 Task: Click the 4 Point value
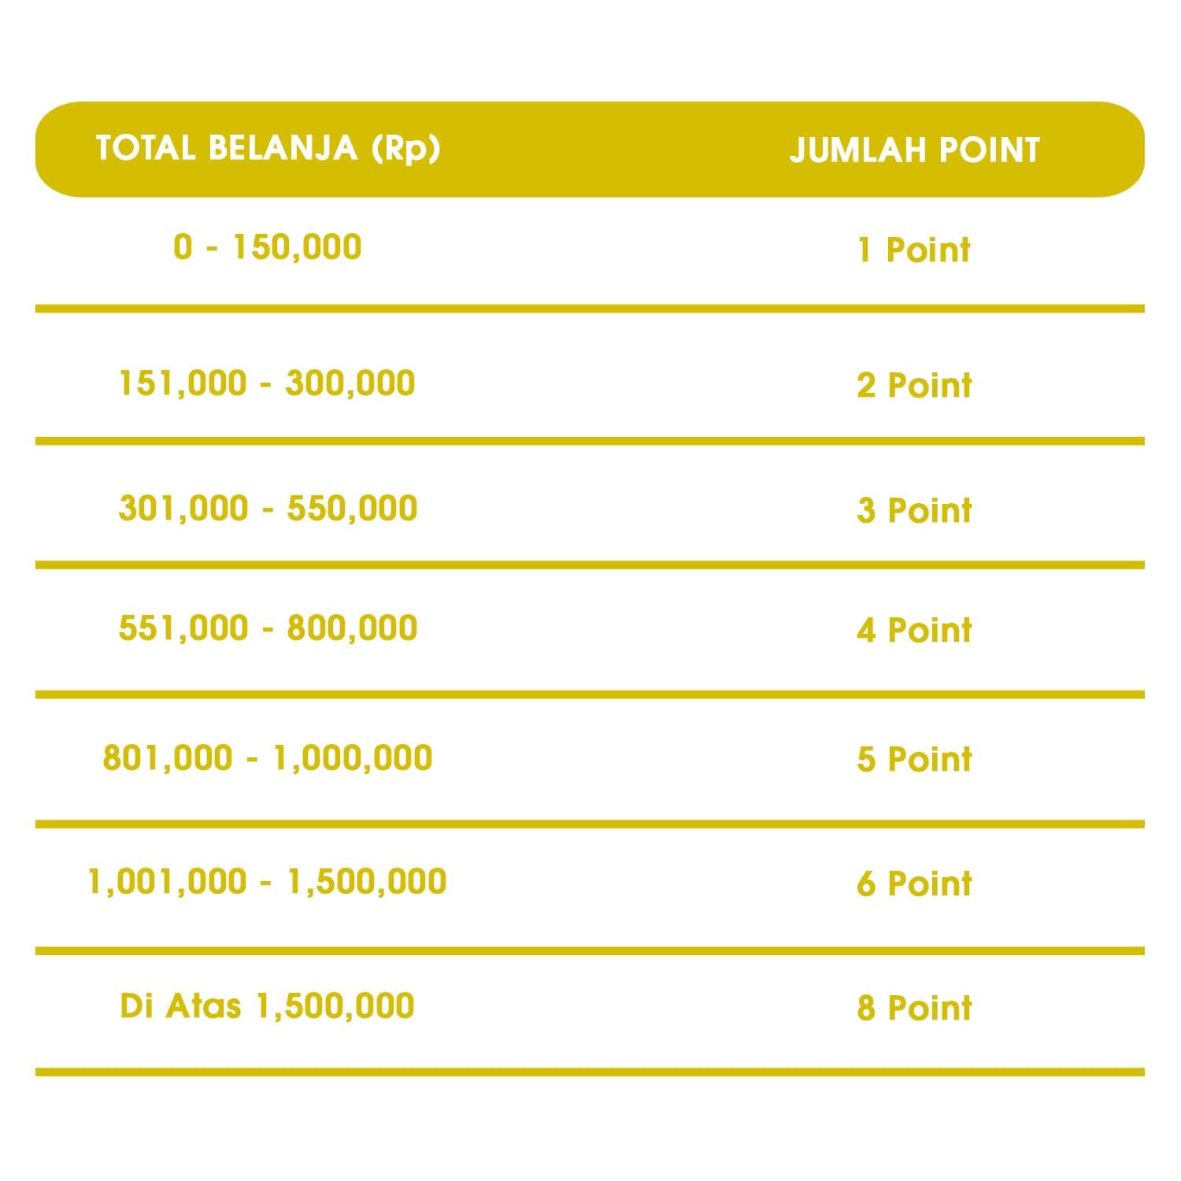914,631
